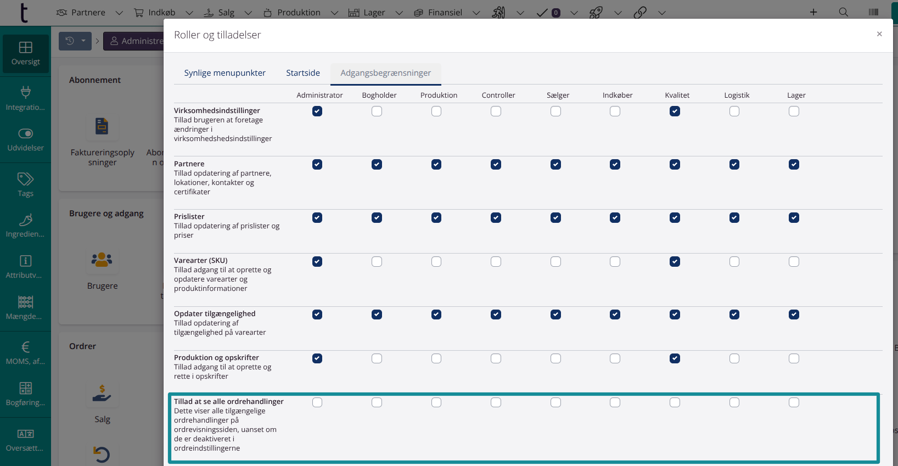Open dropdown arrow next to tasks checkmark
The width and height of the screenshot is (898, 466).
(574, 13)
